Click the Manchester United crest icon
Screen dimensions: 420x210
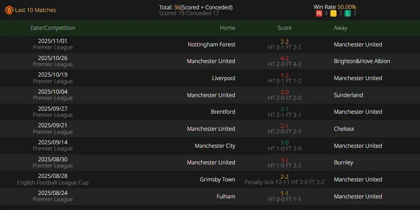9,10
